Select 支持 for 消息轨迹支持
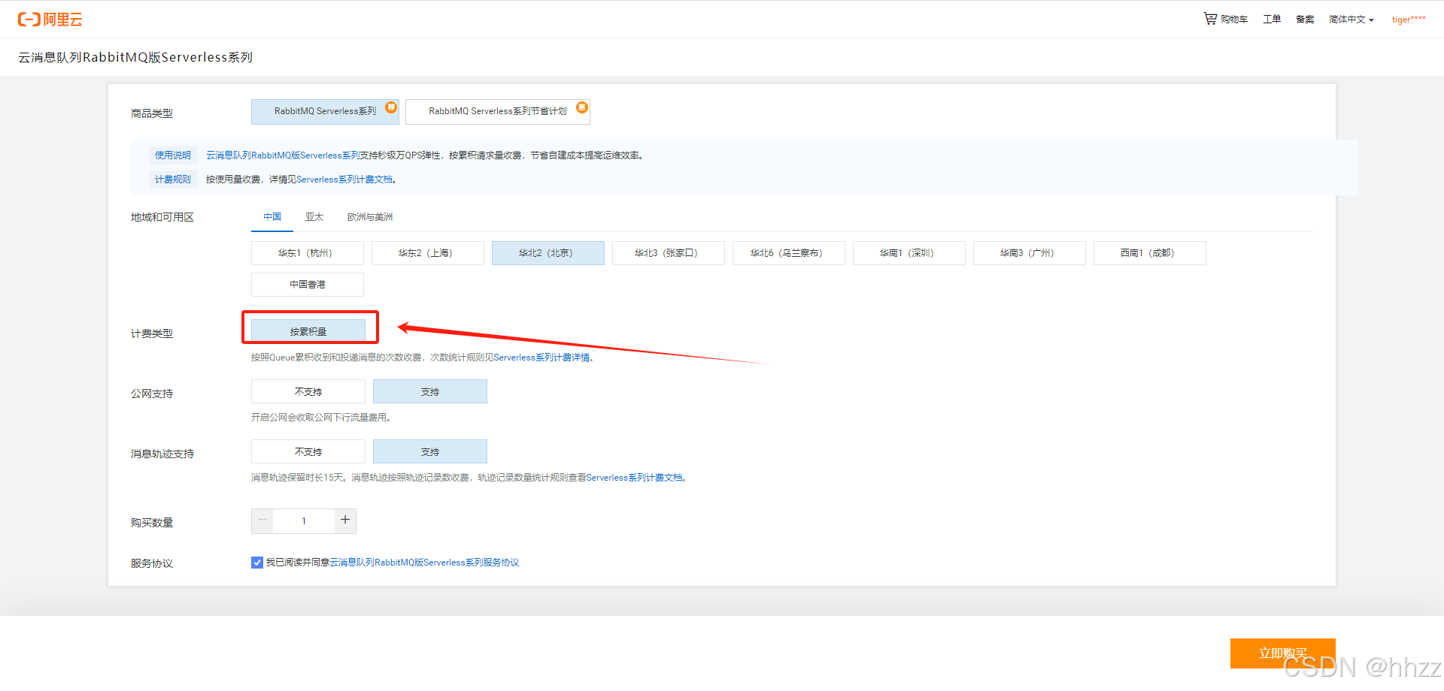Image resolution: width=1444 pixels, height=691 pixels. pos(430,451)
